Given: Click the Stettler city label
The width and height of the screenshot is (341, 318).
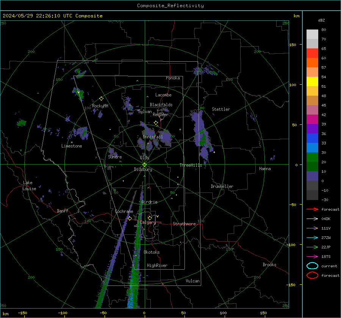Looking at the screenshot, I should click(221, 109).
